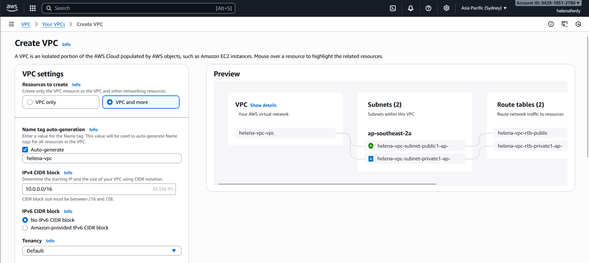Click the Preview horizontal scrollbar
This screenshot has height=263, width=589.
click(327, 184)
